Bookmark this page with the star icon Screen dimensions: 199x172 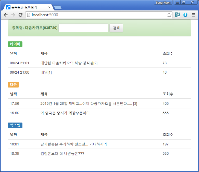169,15
